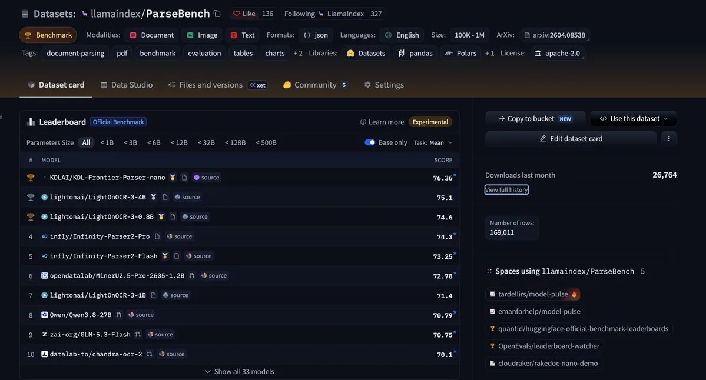This screenshot has width=706, height=380.
Task: Click the Edit dataset card button
Action: pyautogui.click(x=571, y=138)
